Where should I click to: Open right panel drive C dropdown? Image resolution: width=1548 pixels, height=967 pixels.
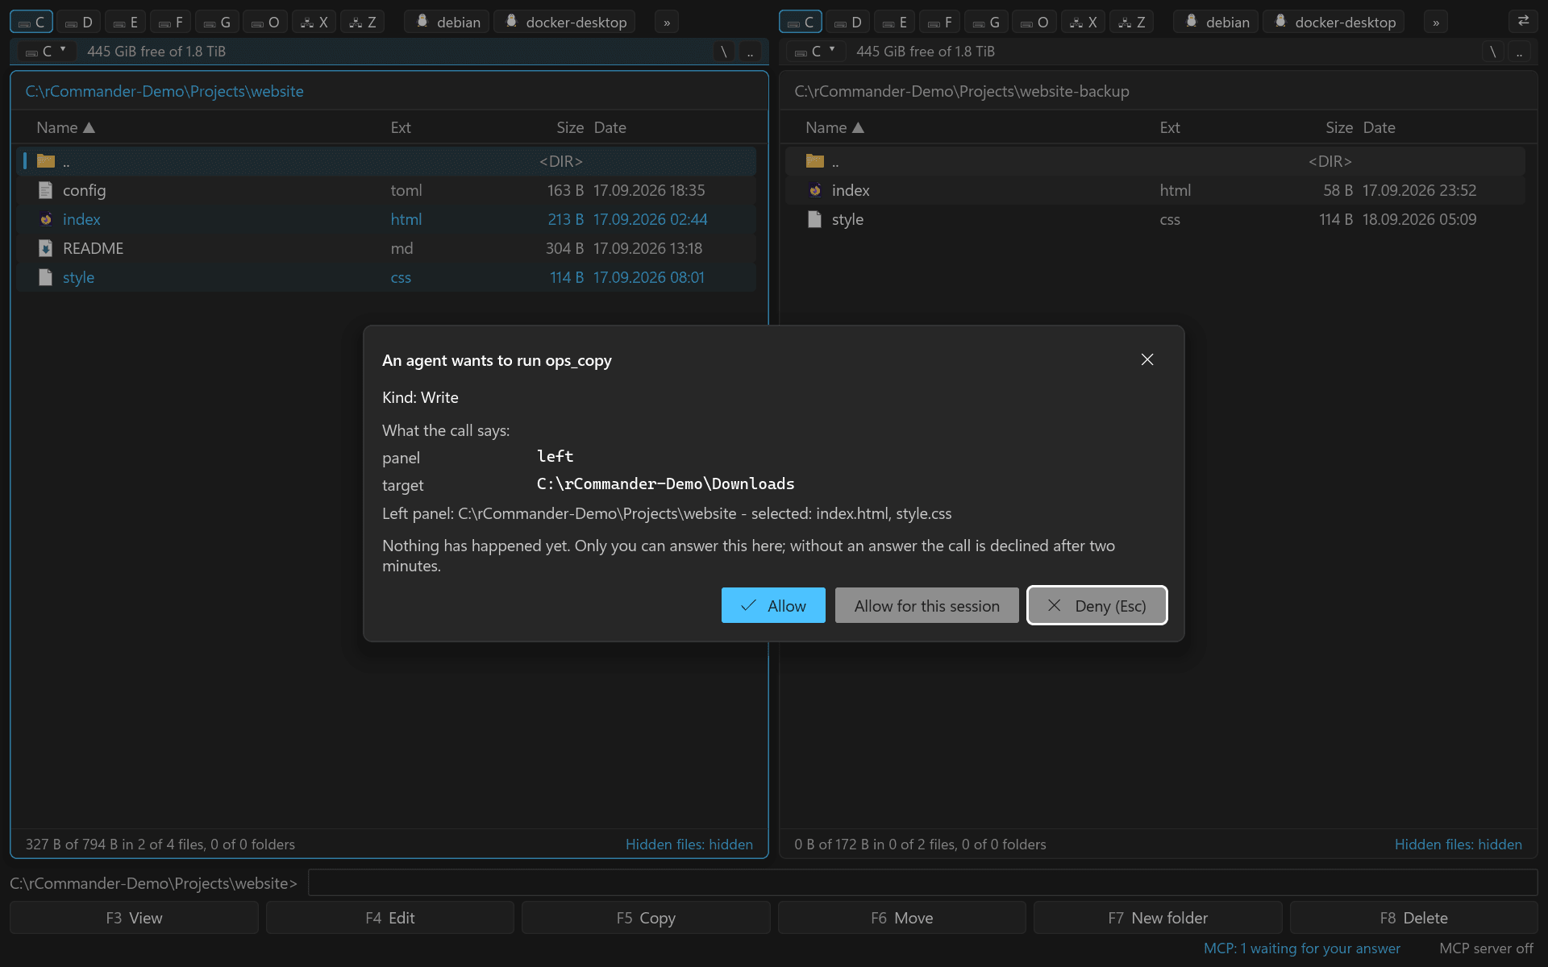(815, 52)
